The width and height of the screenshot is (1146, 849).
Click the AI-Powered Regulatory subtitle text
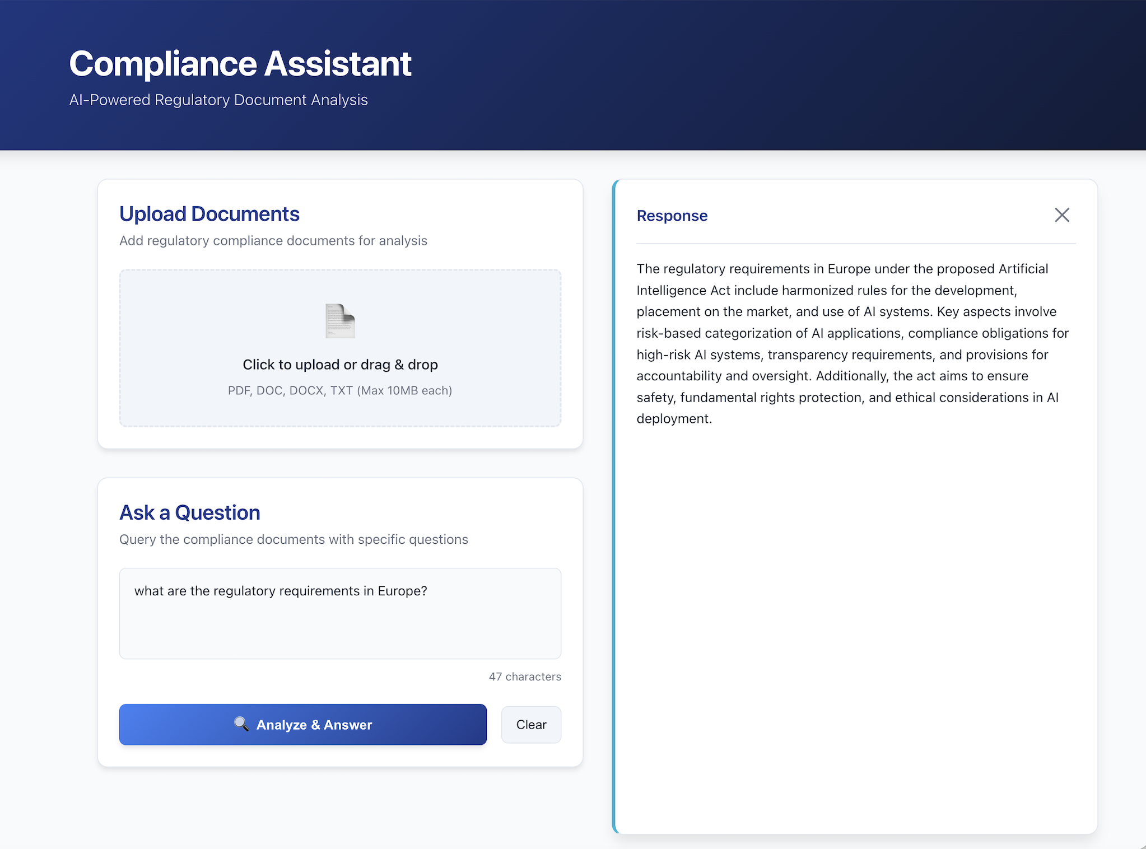[218, 100]
